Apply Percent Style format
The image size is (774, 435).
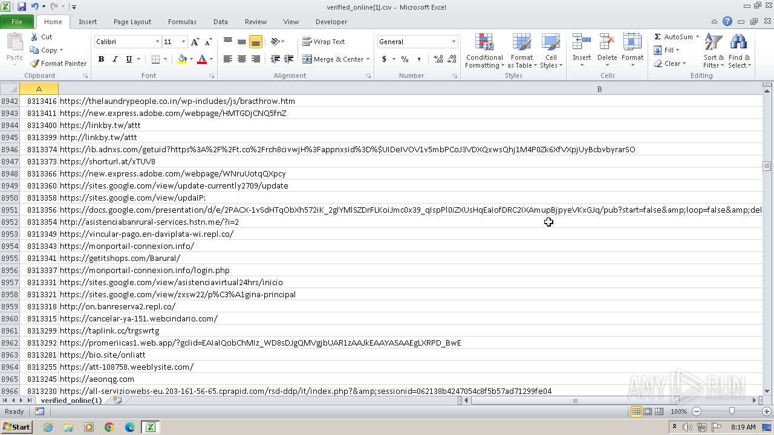tap(405, 59)
